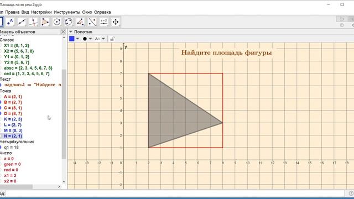
Task: Open the point style dropdown arrow
Action: (x=91, y=39)
